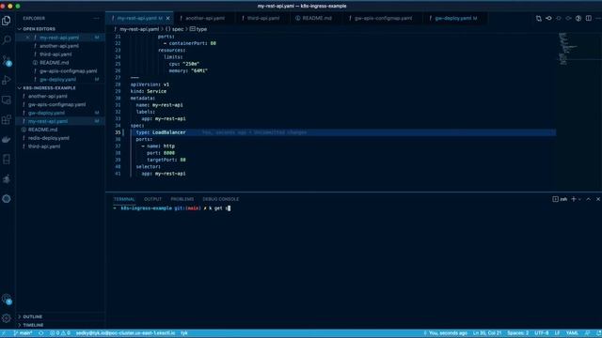Screen dimensions: 602x338
Task: Select the Terminal panel tab
Action: pos(124,199)
